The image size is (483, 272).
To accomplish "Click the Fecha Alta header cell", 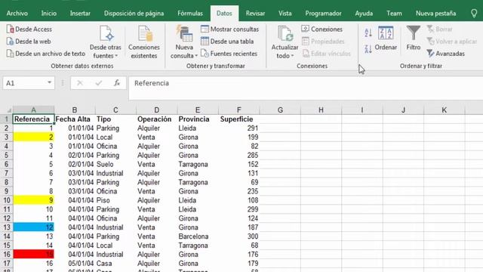I will coord(75,119).
